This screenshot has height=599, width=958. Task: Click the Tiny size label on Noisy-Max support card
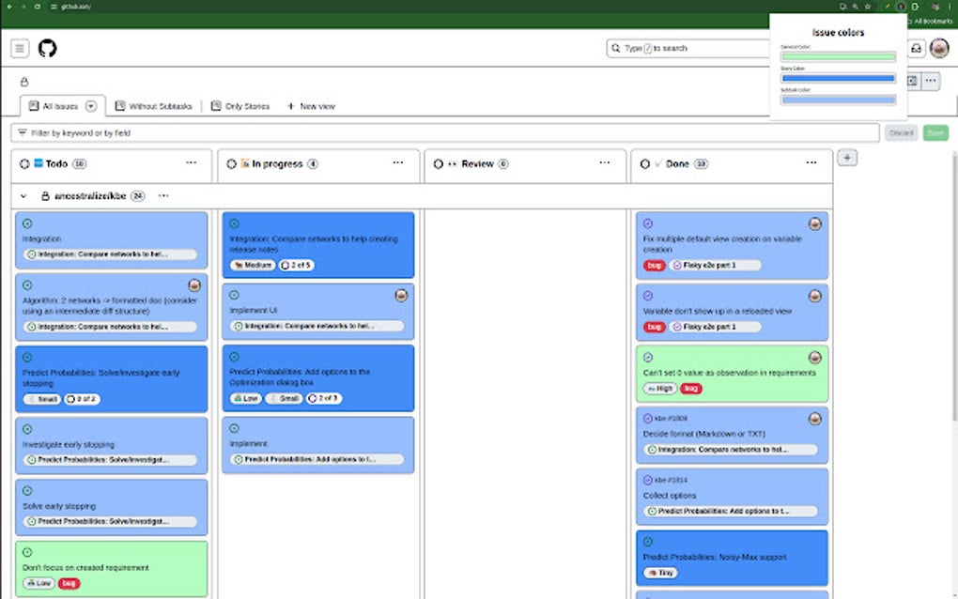pos(659,572)
